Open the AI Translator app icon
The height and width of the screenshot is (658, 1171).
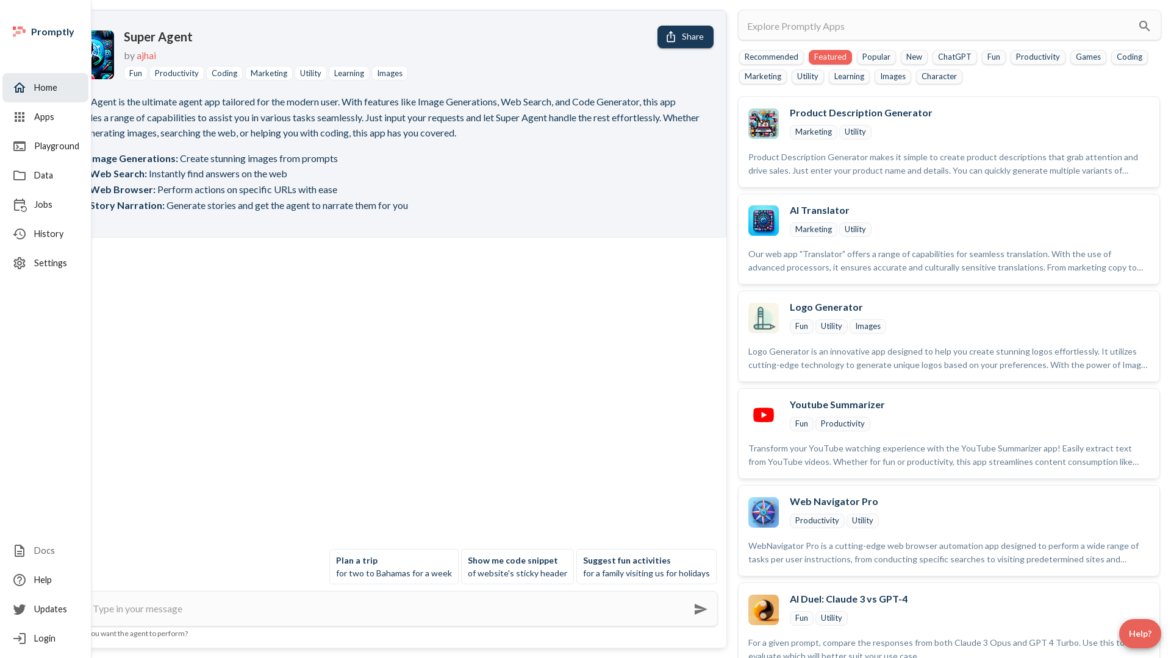click(764, 221)
